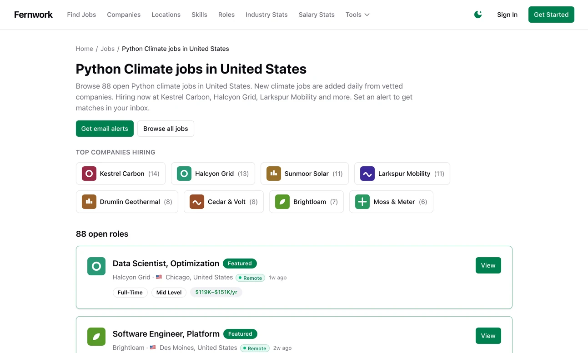Open the Find Jobs nav item
The height and width of the screenshot is (353, 588).
pos(81,15)
